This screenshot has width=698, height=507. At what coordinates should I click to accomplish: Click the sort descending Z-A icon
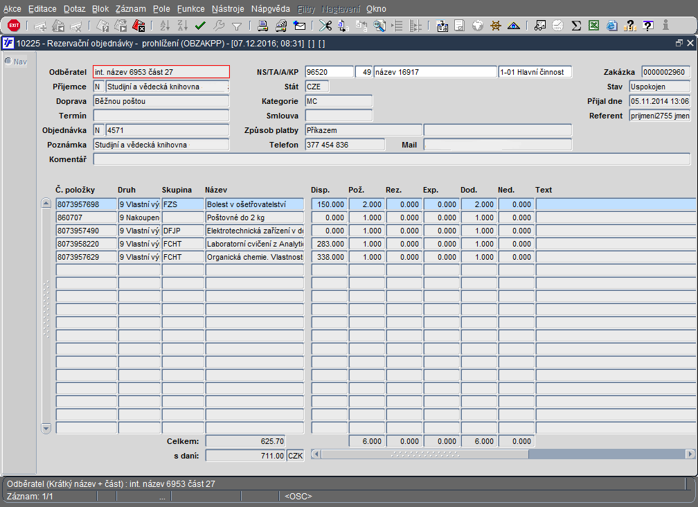point(183,26)
